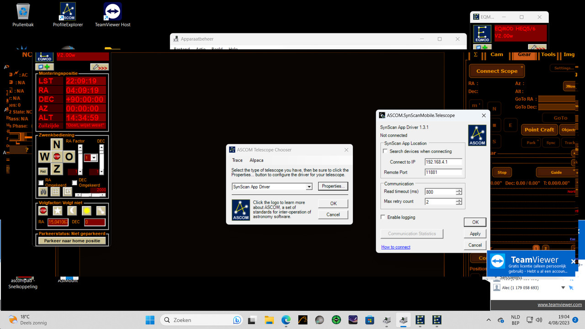This screenshot has width=585, height=329.
Task: Increase the Read timeout (ms) value
Action: tap(459, 190)
